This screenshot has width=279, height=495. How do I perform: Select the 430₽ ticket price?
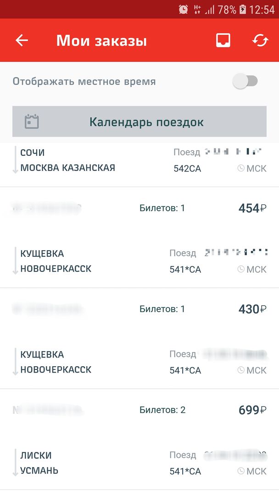pos(252,309)
